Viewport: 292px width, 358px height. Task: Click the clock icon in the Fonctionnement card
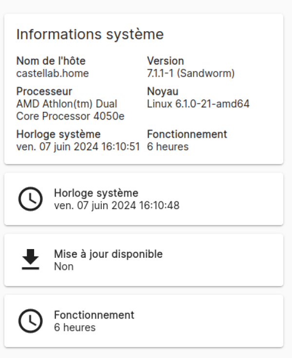click(30, 321)
